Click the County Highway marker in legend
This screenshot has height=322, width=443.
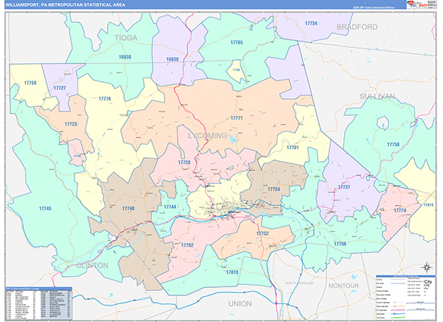[x=395, y=303]
